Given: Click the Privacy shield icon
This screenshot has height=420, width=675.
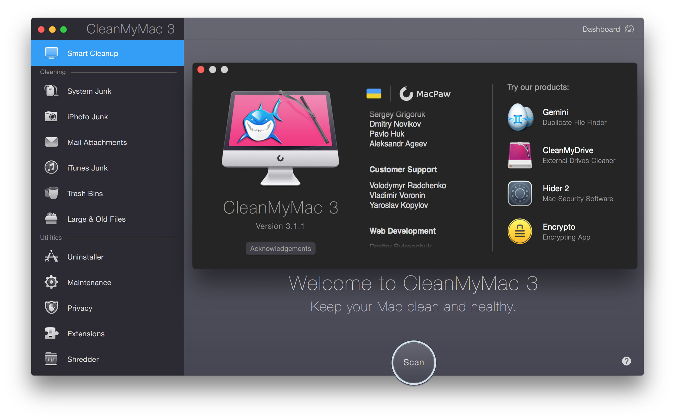Looking at the screenshot, I should 51,308.
